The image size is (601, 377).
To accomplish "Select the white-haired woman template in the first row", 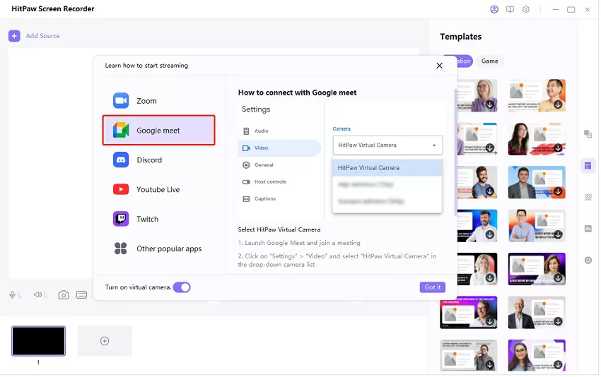I will pyautogui.click(x=477, y=95).
